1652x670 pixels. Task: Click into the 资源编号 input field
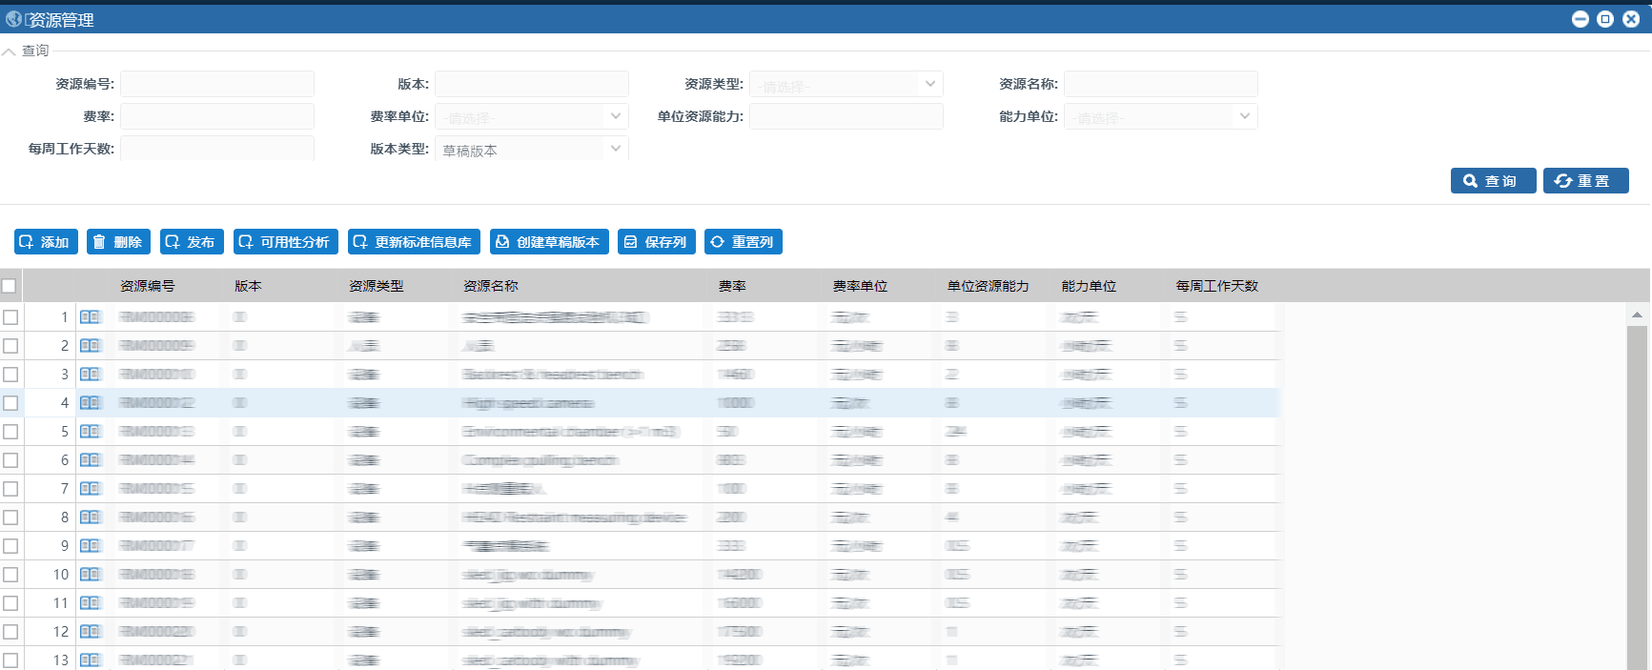click(217, 85)
